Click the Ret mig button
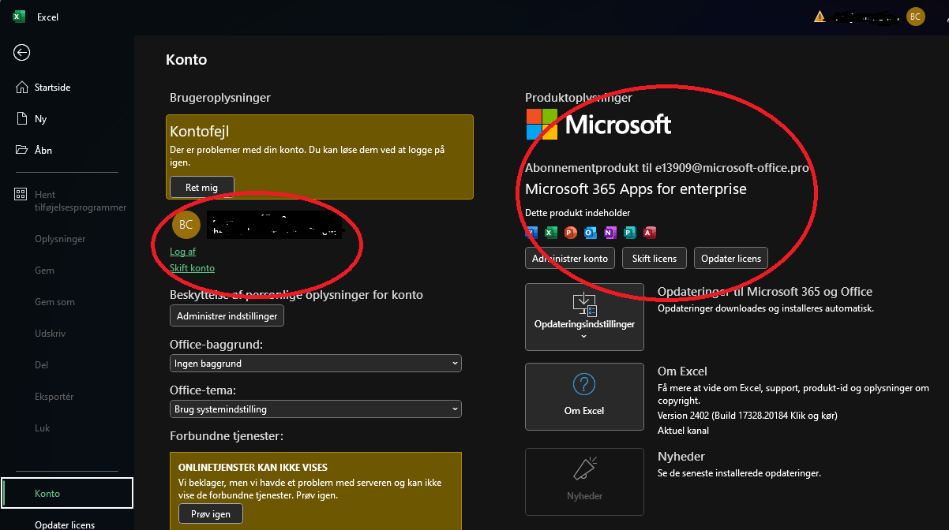The width and height of the screenshot is (949, 530). coord(202,188)
